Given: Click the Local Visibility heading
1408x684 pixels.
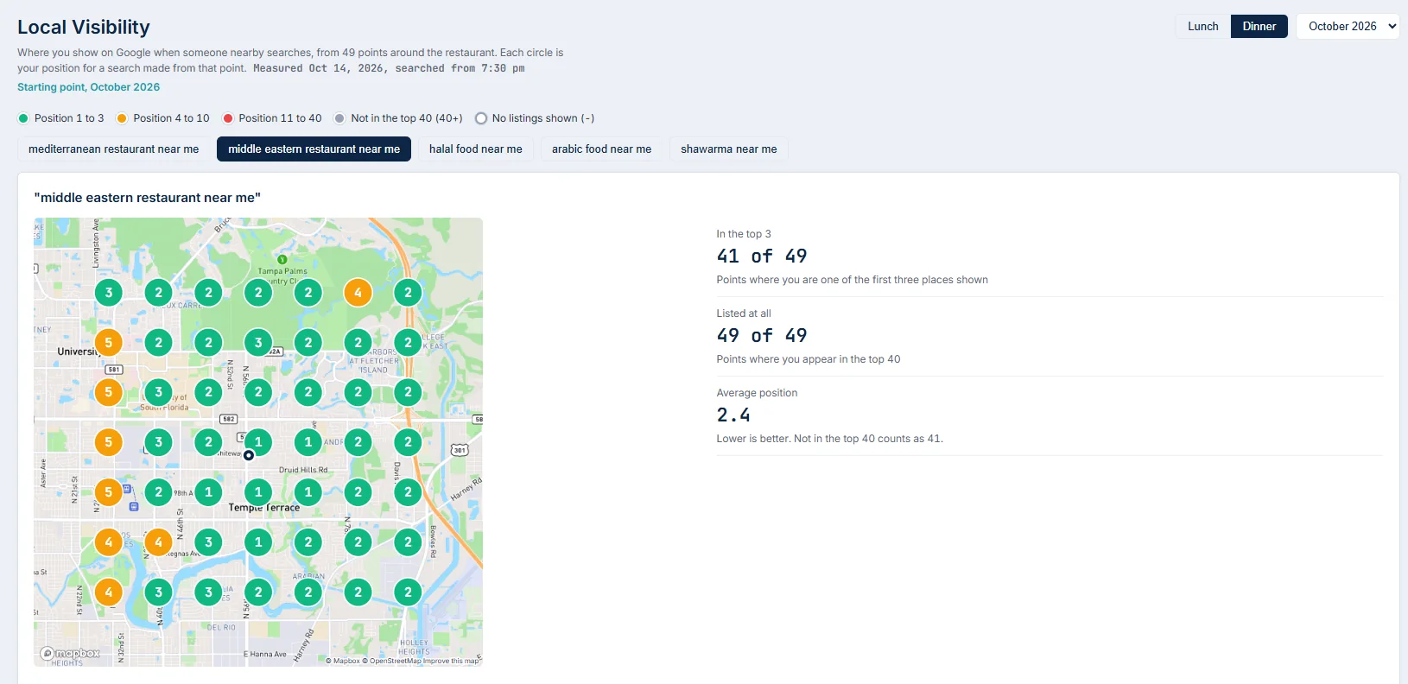Looking at the screenshot, I should (84, 28).
